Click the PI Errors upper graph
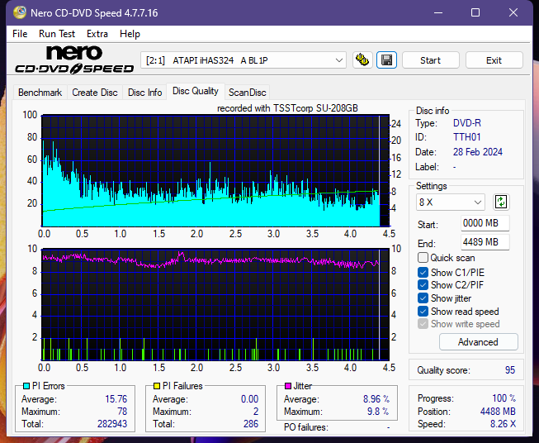 215,171
